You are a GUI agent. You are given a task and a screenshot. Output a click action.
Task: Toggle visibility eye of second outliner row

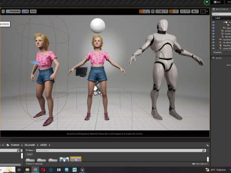(x=213, y=25)
